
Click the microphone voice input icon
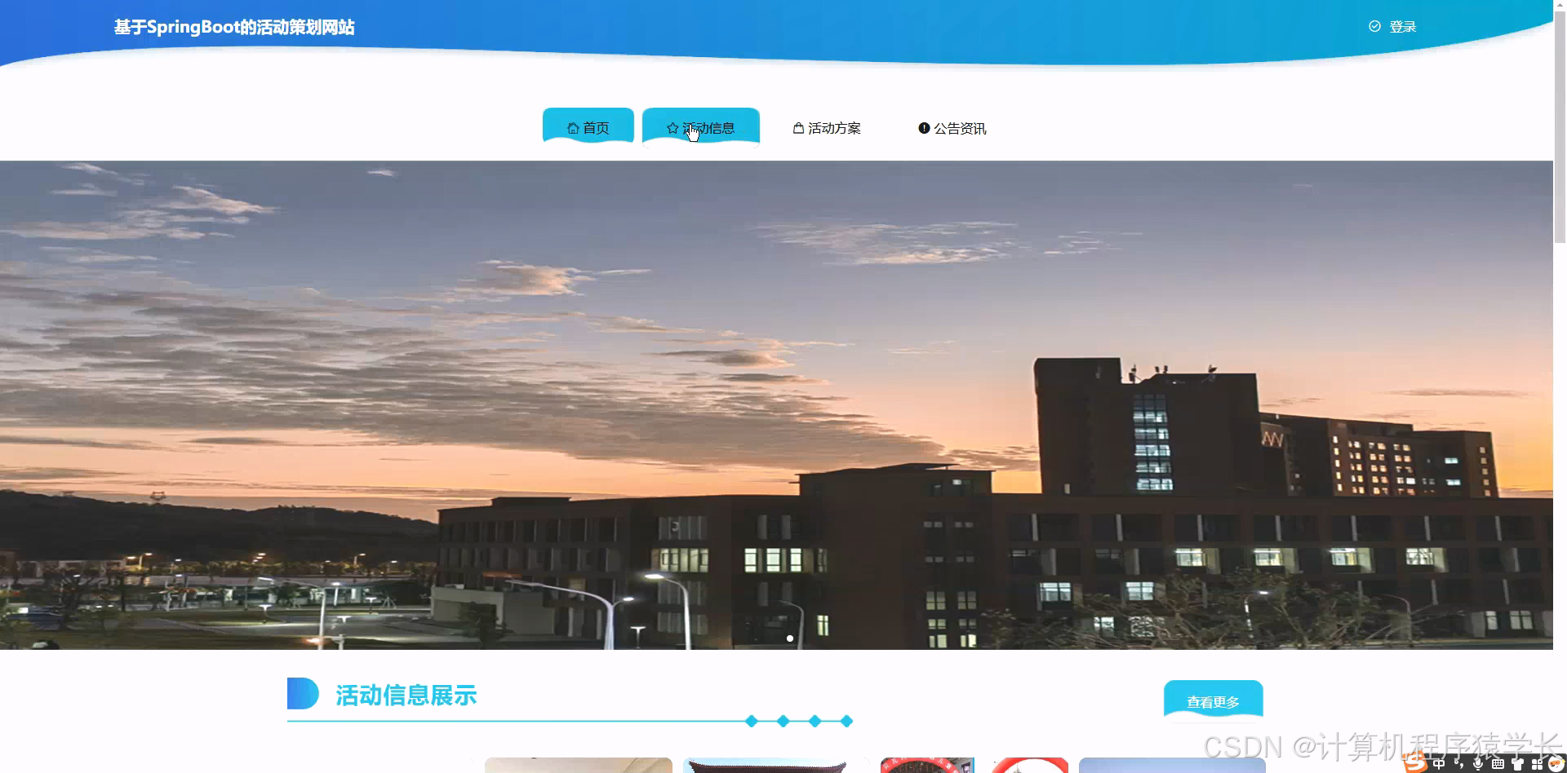(x=1478, y=764)
